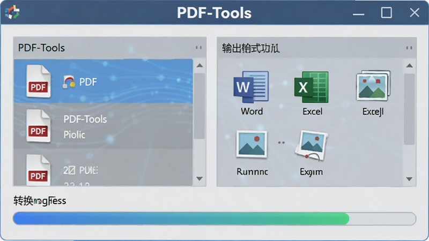Pick the Runnnc image output icon
This screenshot has width=429, height=241.
coord(252,144)
